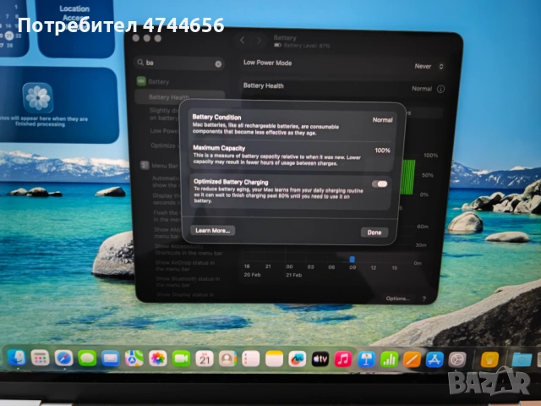Open the Messages app in the Dock

[87, 359]
